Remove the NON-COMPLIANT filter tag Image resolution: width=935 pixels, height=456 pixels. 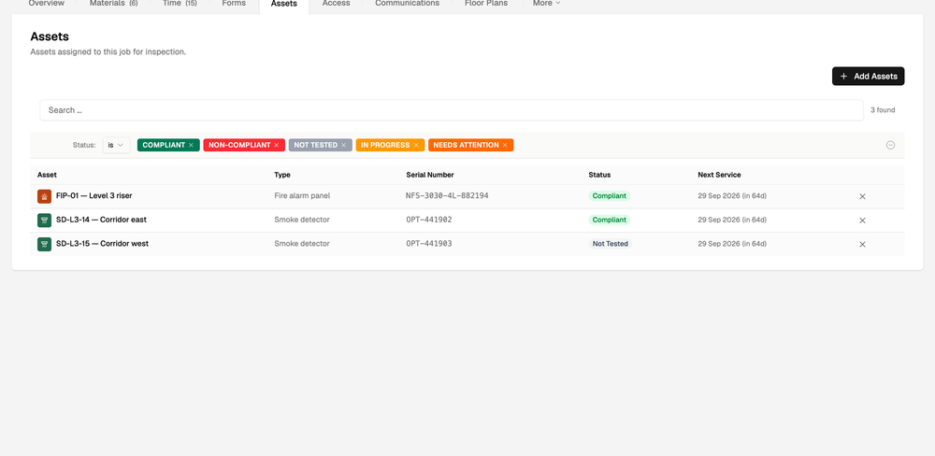click(276, 145)
